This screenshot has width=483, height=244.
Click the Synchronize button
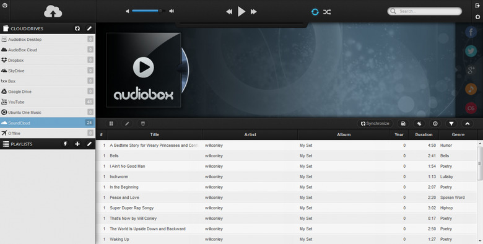coord(375,123)
